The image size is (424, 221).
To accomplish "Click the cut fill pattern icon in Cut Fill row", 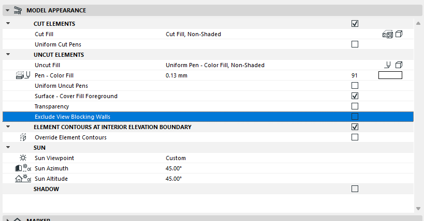I will click(387, 35).
